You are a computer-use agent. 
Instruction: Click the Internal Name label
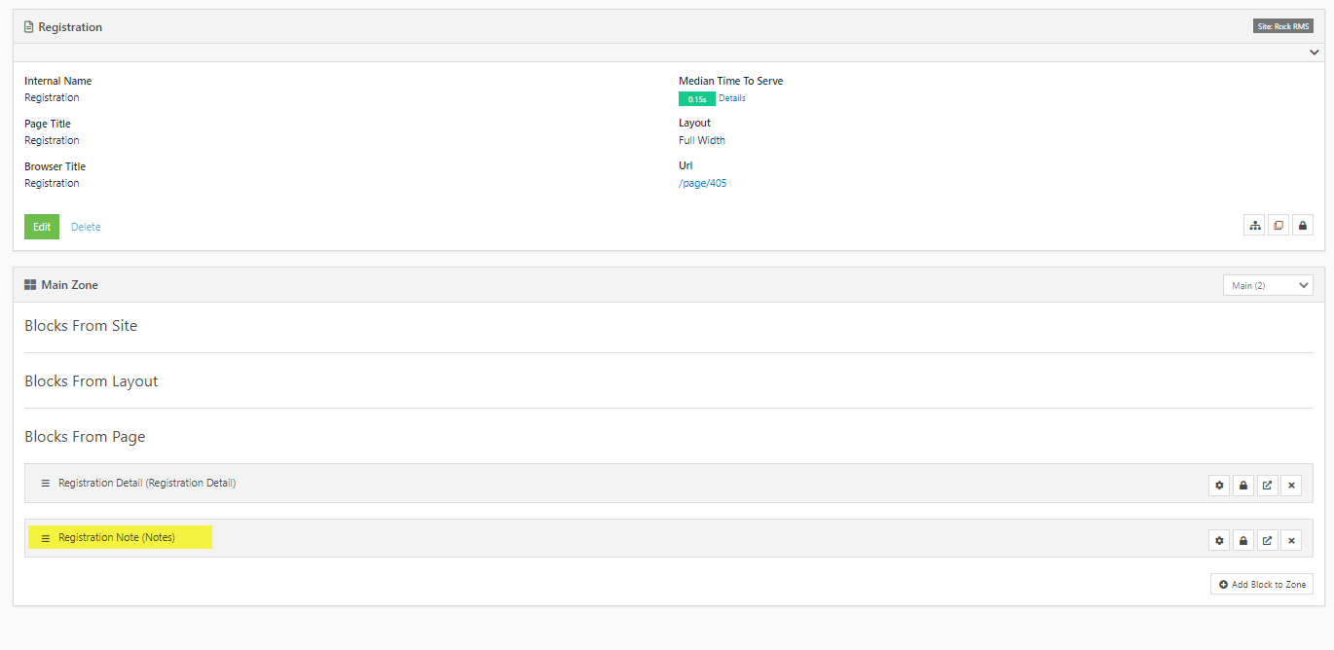(x=58, y=81)
